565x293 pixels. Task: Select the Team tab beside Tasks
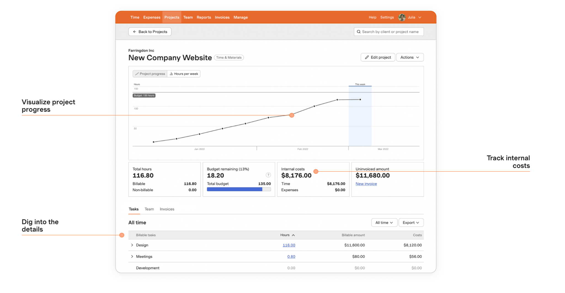[149, 209]
